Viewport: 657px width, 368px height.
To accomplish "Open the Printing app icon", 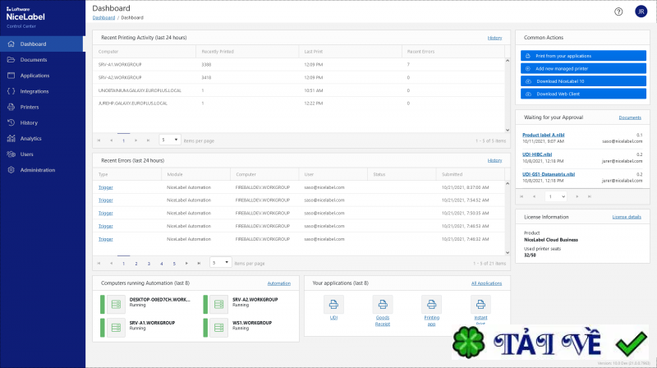I will coord(430,303).
